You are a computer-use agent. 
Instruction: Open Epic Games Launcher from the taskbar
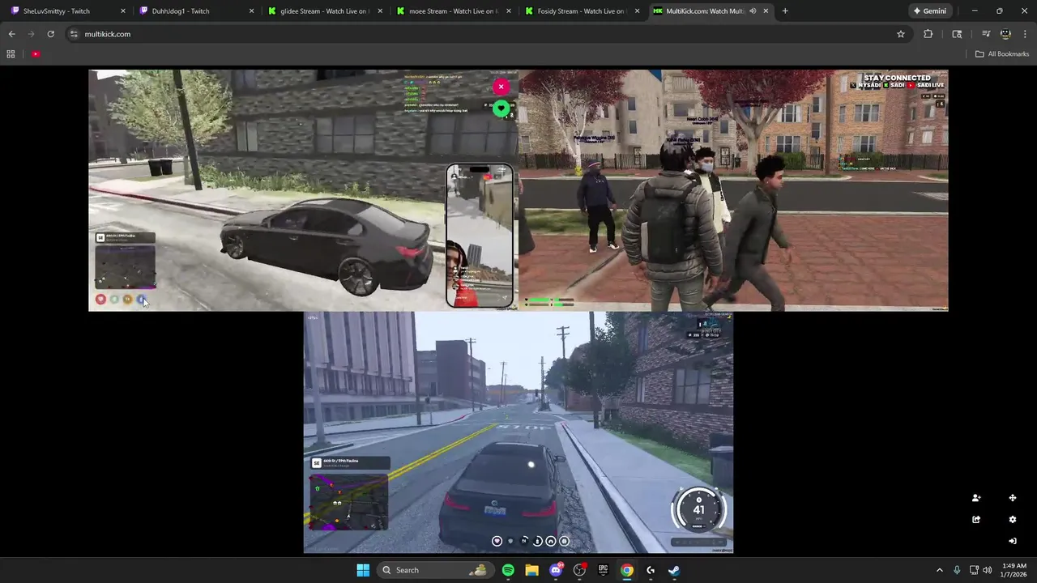click(x=603, y=570)
